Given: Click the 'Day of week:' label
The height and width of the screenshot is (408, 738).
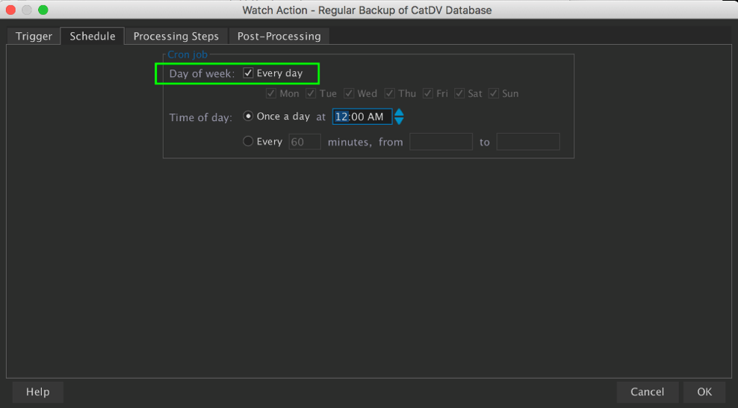Looking at the screenshot, I should click(x=202, y=73).
